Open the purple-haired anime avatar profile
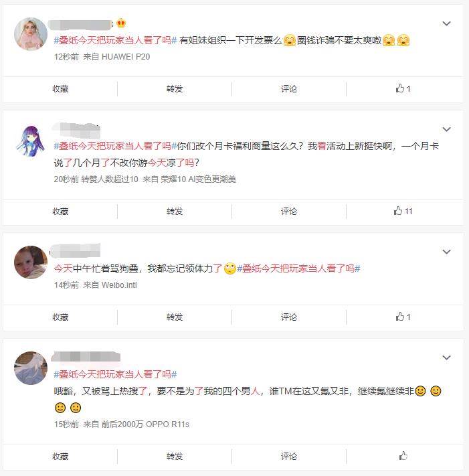Screen dimensions: 469x476 pyautogui.click(x=31, y=141)
